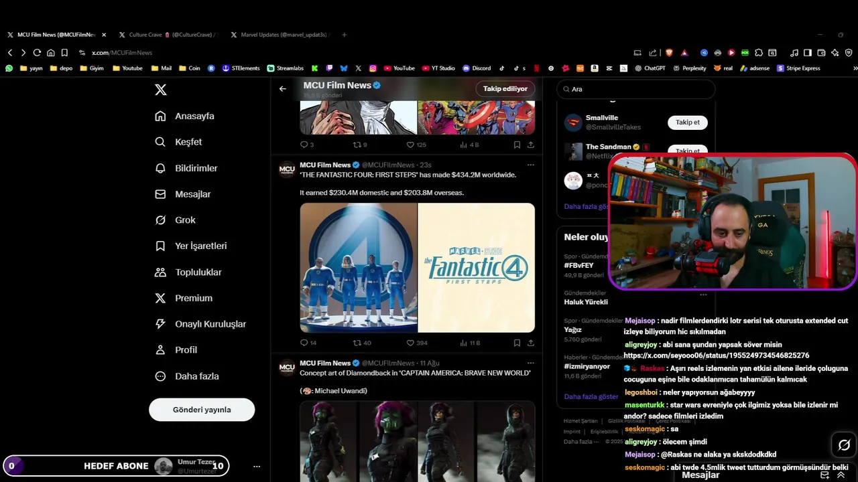Open #FBvFEY trending topic
Viewport: 858px width, 482px height.
pyautogui.click(x=579, y=266)
